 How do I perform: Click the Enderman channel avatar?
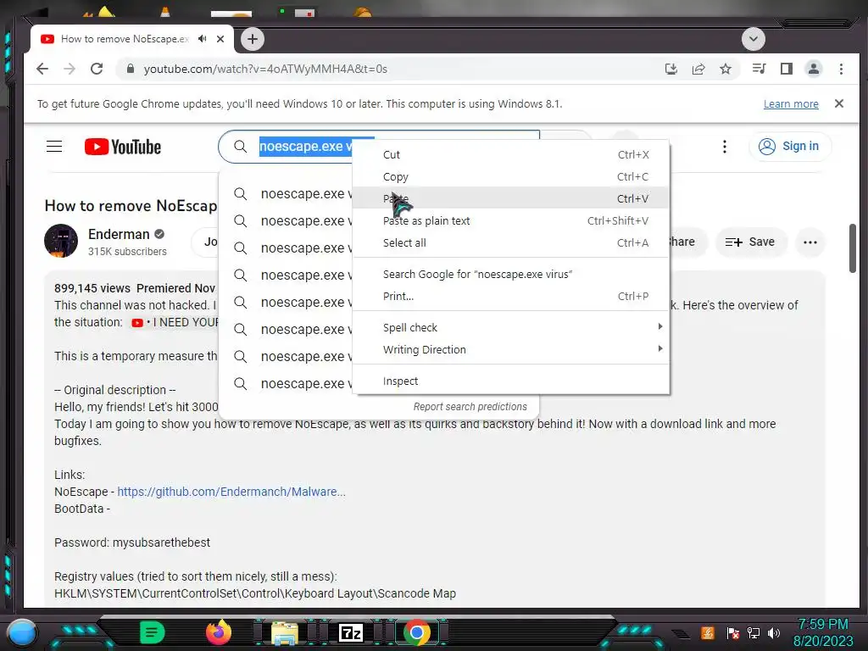[61, 241]
